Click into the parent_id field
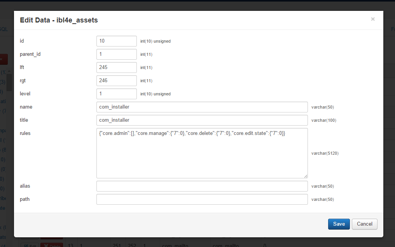The width and height of the screenshot is (395, 247). click(x=117, y=54)
